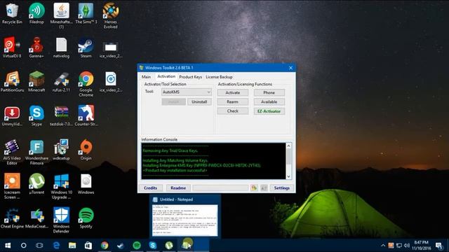Image resolution: width=449 pixels, height=252 pixels.
Task: Open the Credits button
Action: pos(151,188)
